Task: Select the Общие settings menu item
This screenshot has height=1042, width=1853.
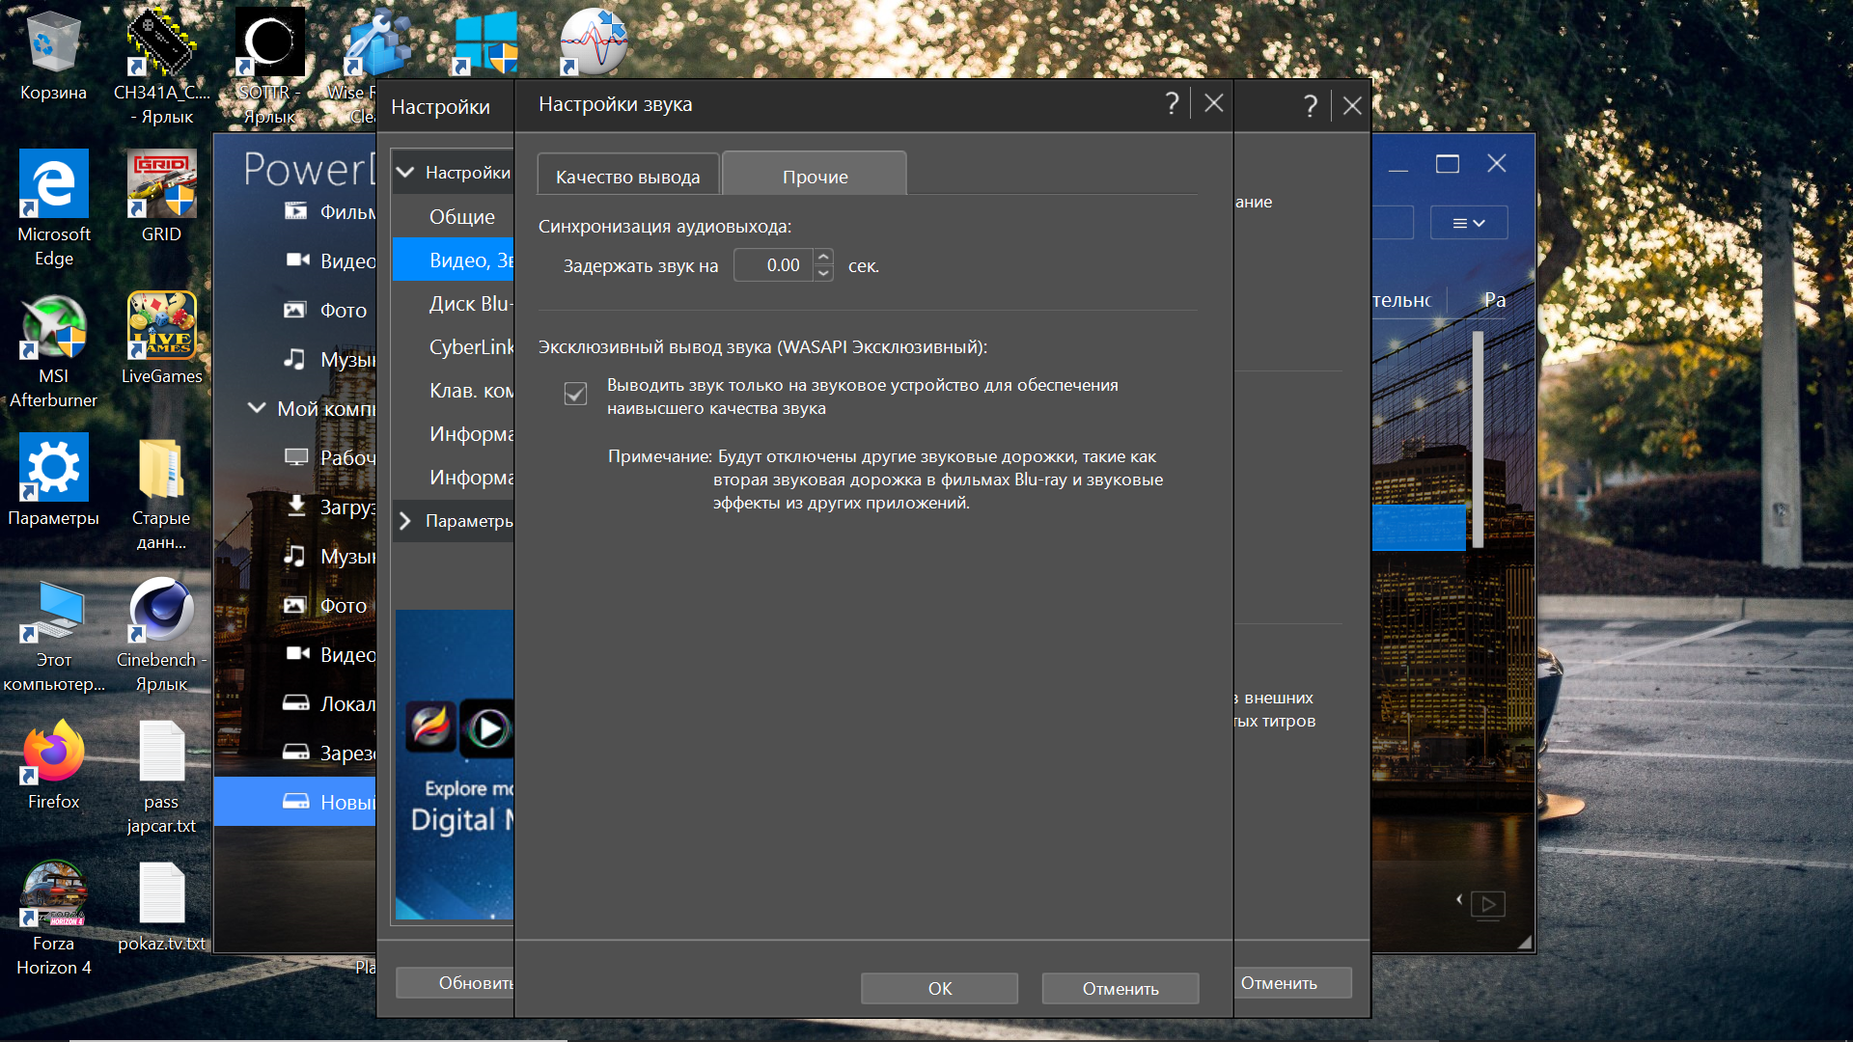Action: click(461, 217)
